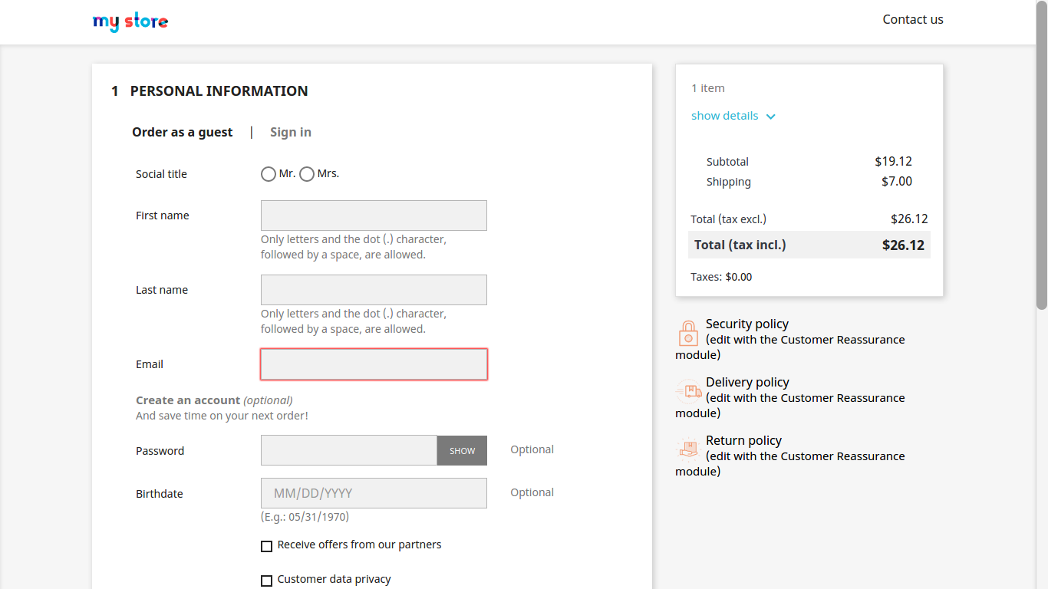Click the Return policy box icon
The width and height of the screenshot is (1048, 589).
coord(688,449)
